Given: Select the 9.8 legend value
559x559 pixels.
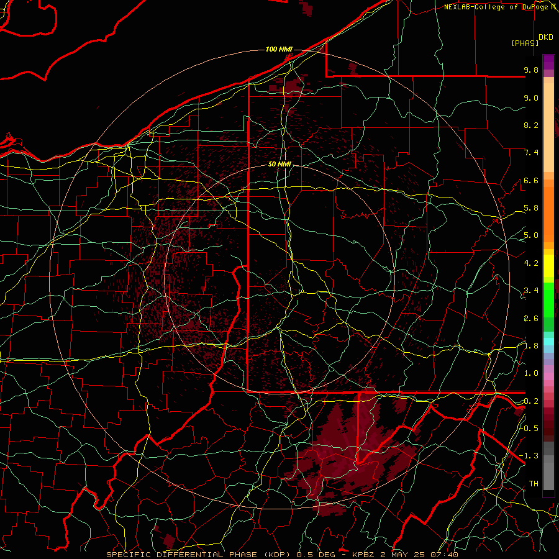Looking at the screenshot, I should 531,70.
